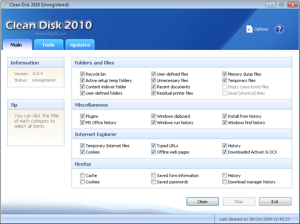Uncheck the Recycle bin checkbox
The width and height of the screenshot is (300, 224).
pyautogui.click(x=82, y=74)
